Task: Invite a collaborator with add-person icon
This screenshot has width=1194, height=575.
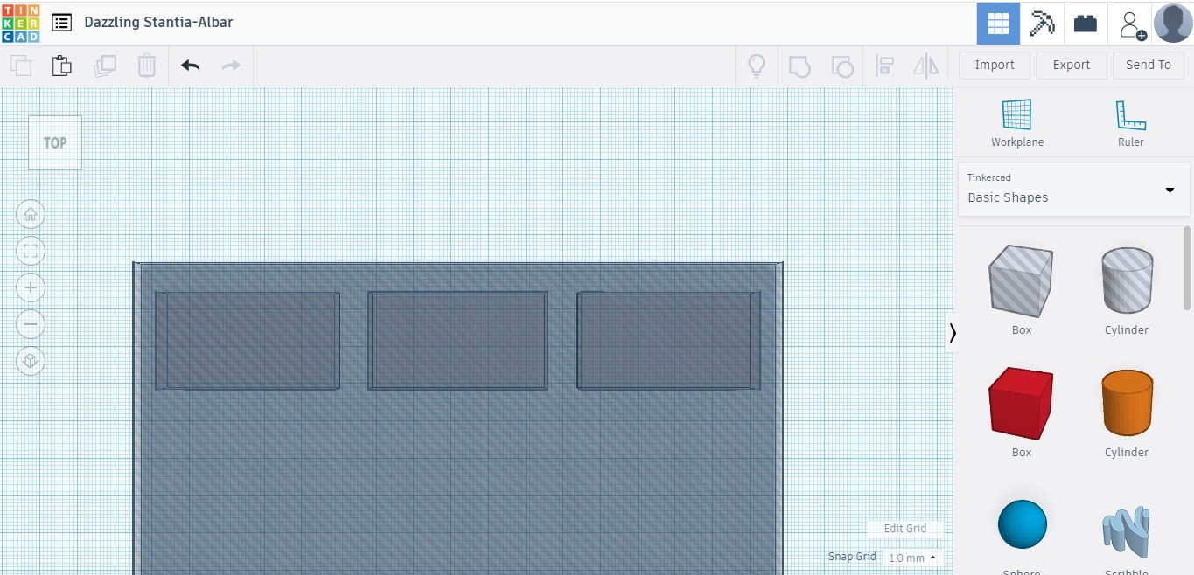Action: (x=1132, y=24)
